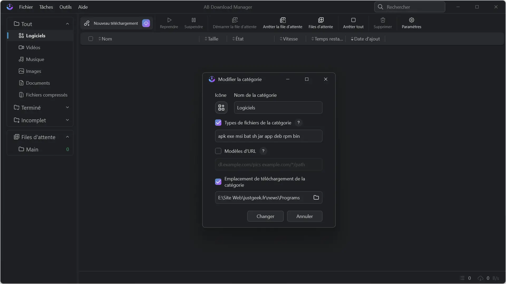
Task: Browse folder icon for download location
Action: [x=316, y=197]
